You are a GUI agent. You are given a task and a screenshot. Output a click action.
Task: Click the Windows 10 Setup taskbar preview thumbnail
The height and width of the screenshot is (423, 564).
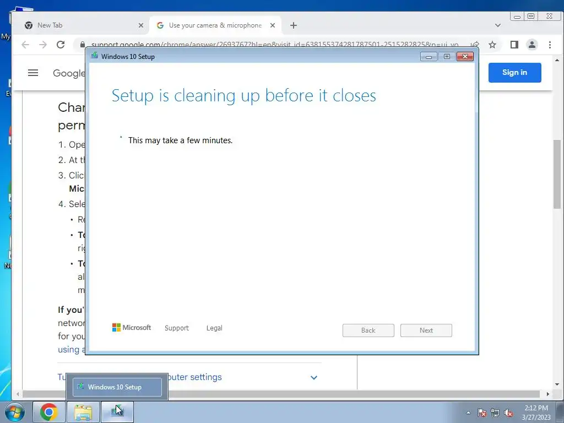pos(117,387)
